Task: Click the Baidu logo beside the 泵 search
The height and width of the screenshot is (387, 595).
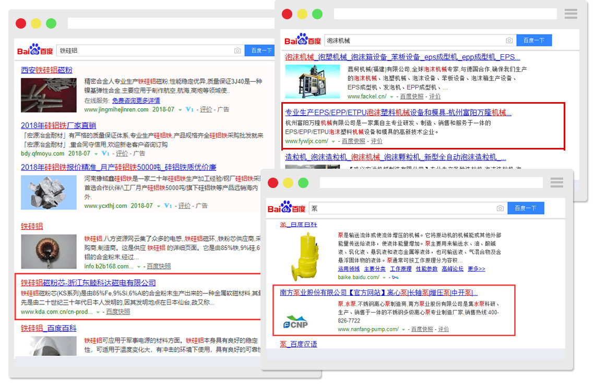Action: pos(286,208)
